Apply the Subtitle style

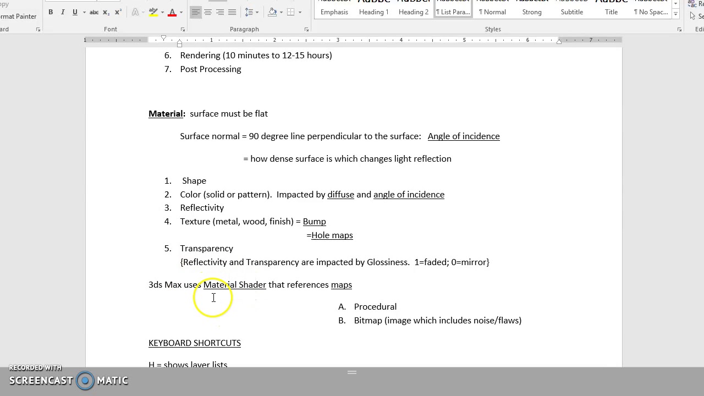572,9
